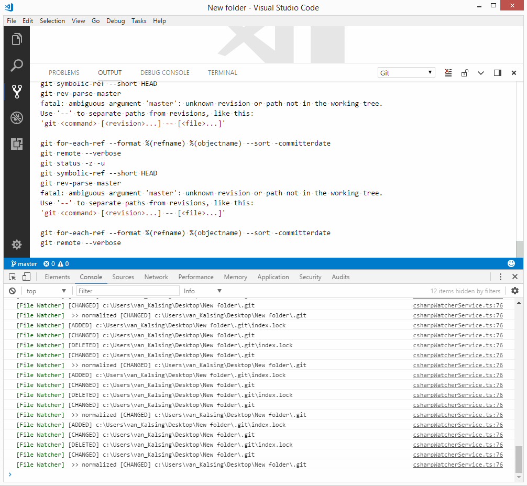Toggle the output scroll lock icon
The height and width of the screenshot is (486, 527).
(465, 73)
